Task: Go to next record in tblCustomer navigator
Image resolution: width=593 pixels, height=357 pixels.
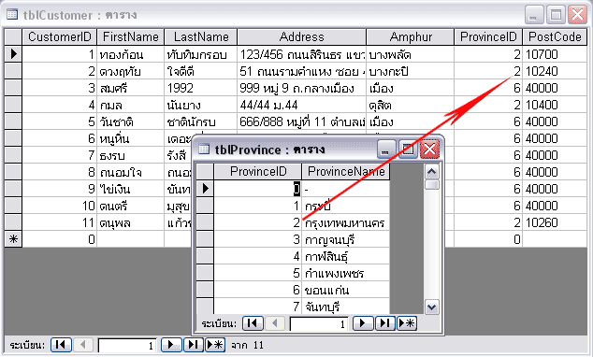Action: coord(171,345)
